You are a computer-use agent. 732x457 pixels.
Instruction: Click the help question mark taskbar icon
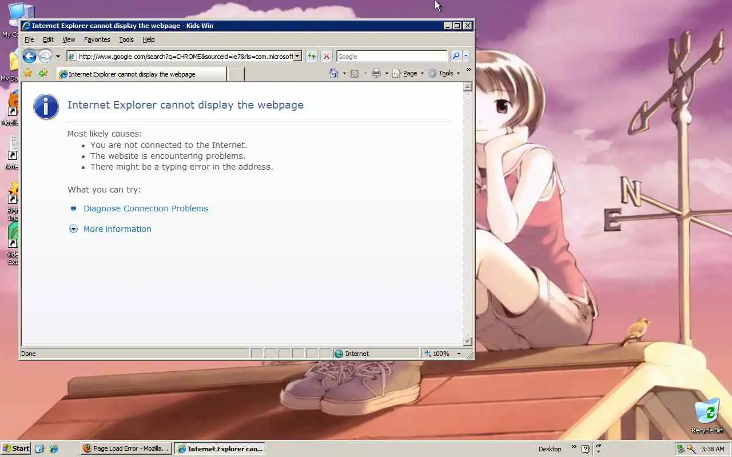point(586,449)
